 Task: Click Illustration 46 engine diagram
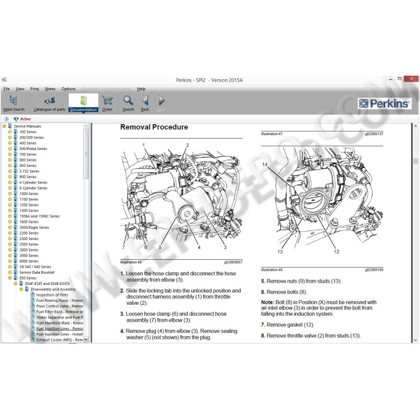pos(181,197)
